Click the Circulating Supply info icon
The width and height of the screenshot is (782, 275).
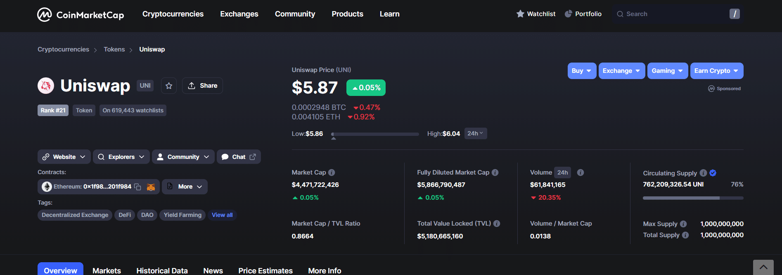click(x=704, y=173)
